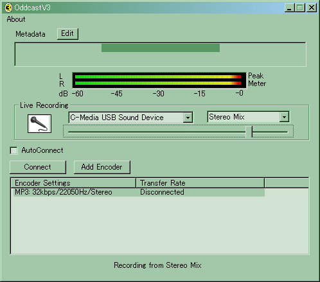320x282 pixels.
Task: Click the Disconnected status cell
Action: pos(162,192)
